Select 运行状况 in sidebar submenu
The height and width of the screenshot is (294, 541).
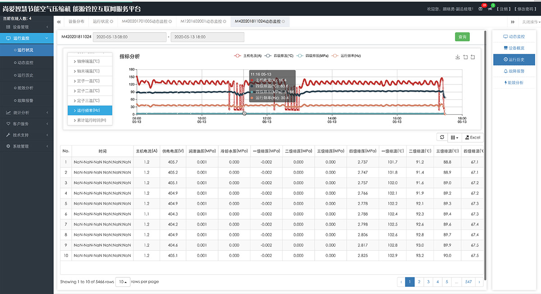click(27, 50)
